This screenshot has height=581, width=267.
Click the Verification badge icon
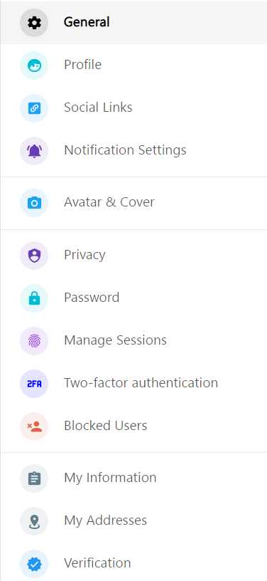click(34, 564)
